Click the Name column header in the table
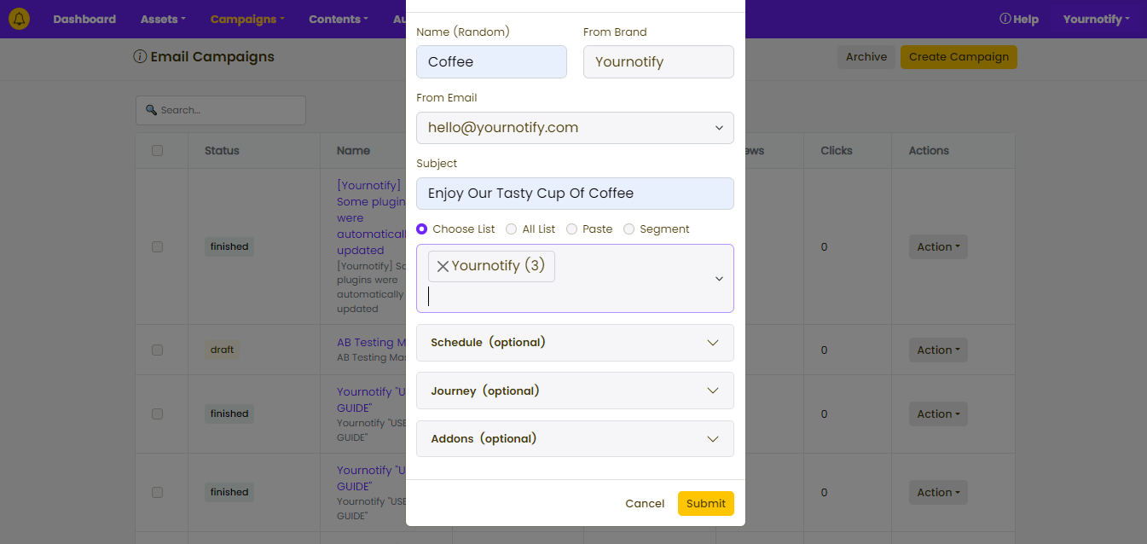Viewport: 1147px width, 544px height. [353, 151]
